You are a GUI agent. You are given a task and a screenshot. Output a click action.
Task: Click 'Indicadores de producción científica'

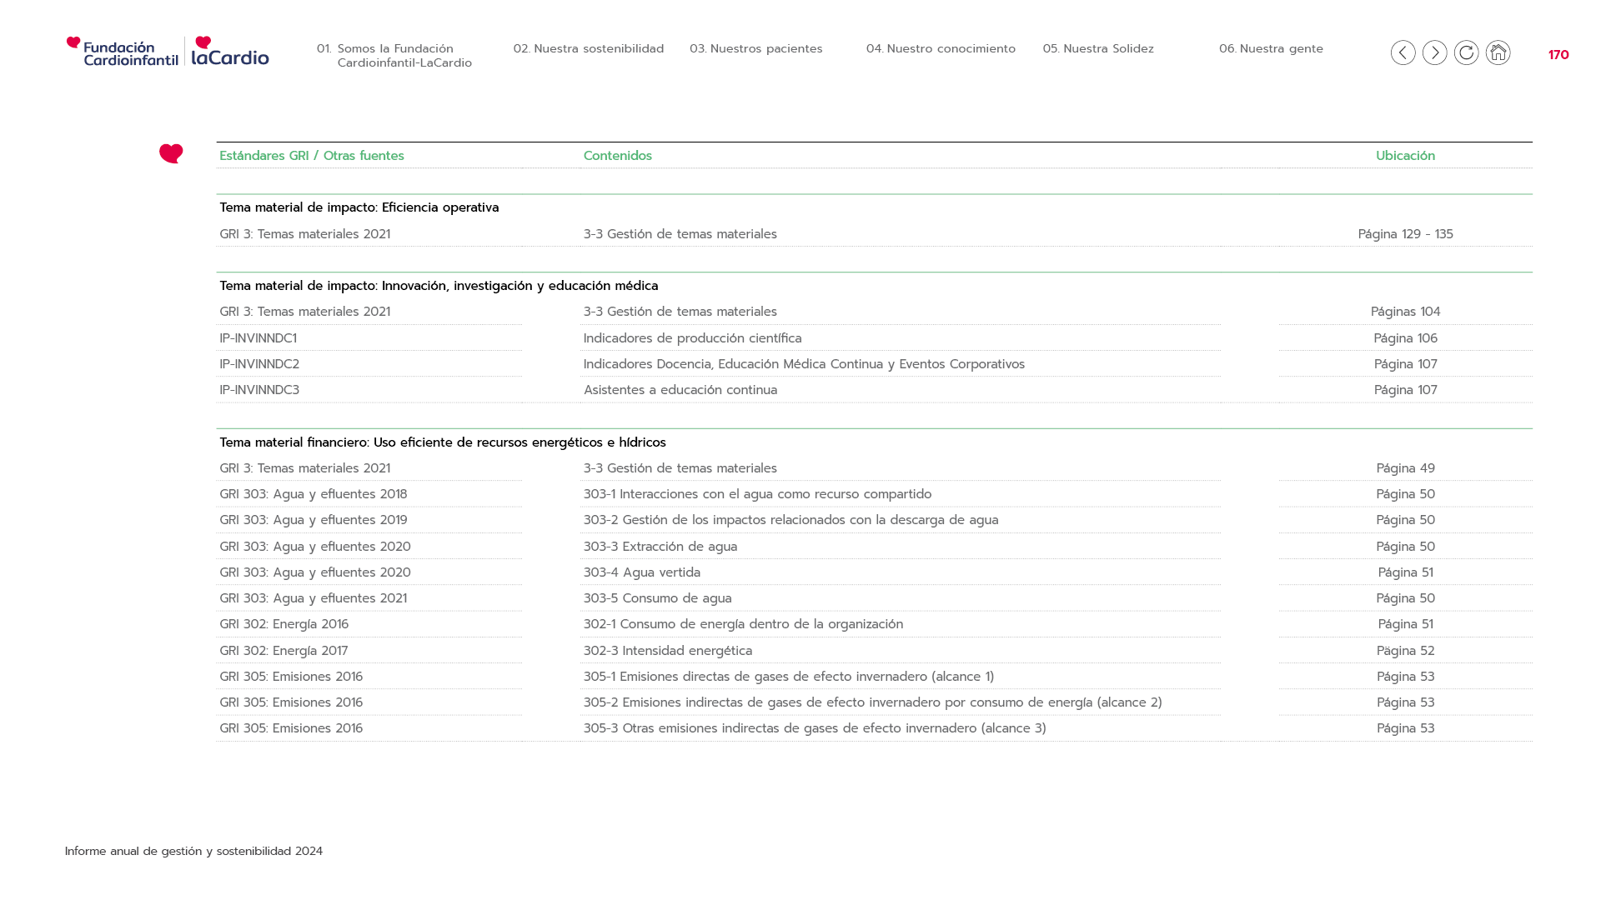tap(692, 338)
